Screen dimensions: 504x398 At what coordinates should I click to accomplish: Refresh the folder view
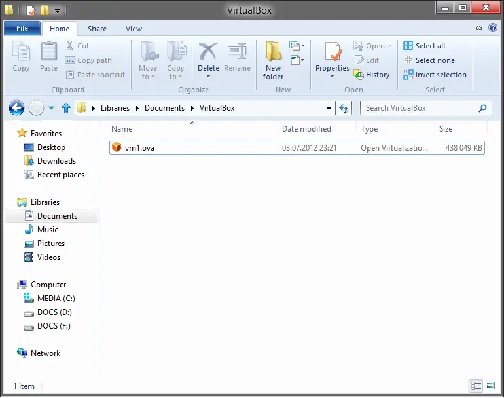(344, 109)
